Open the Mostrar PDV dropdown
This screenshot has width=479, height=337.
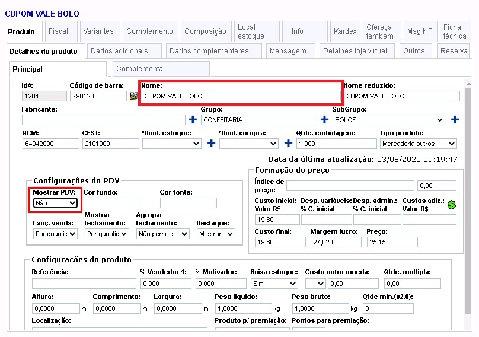[x=55, y=203]
